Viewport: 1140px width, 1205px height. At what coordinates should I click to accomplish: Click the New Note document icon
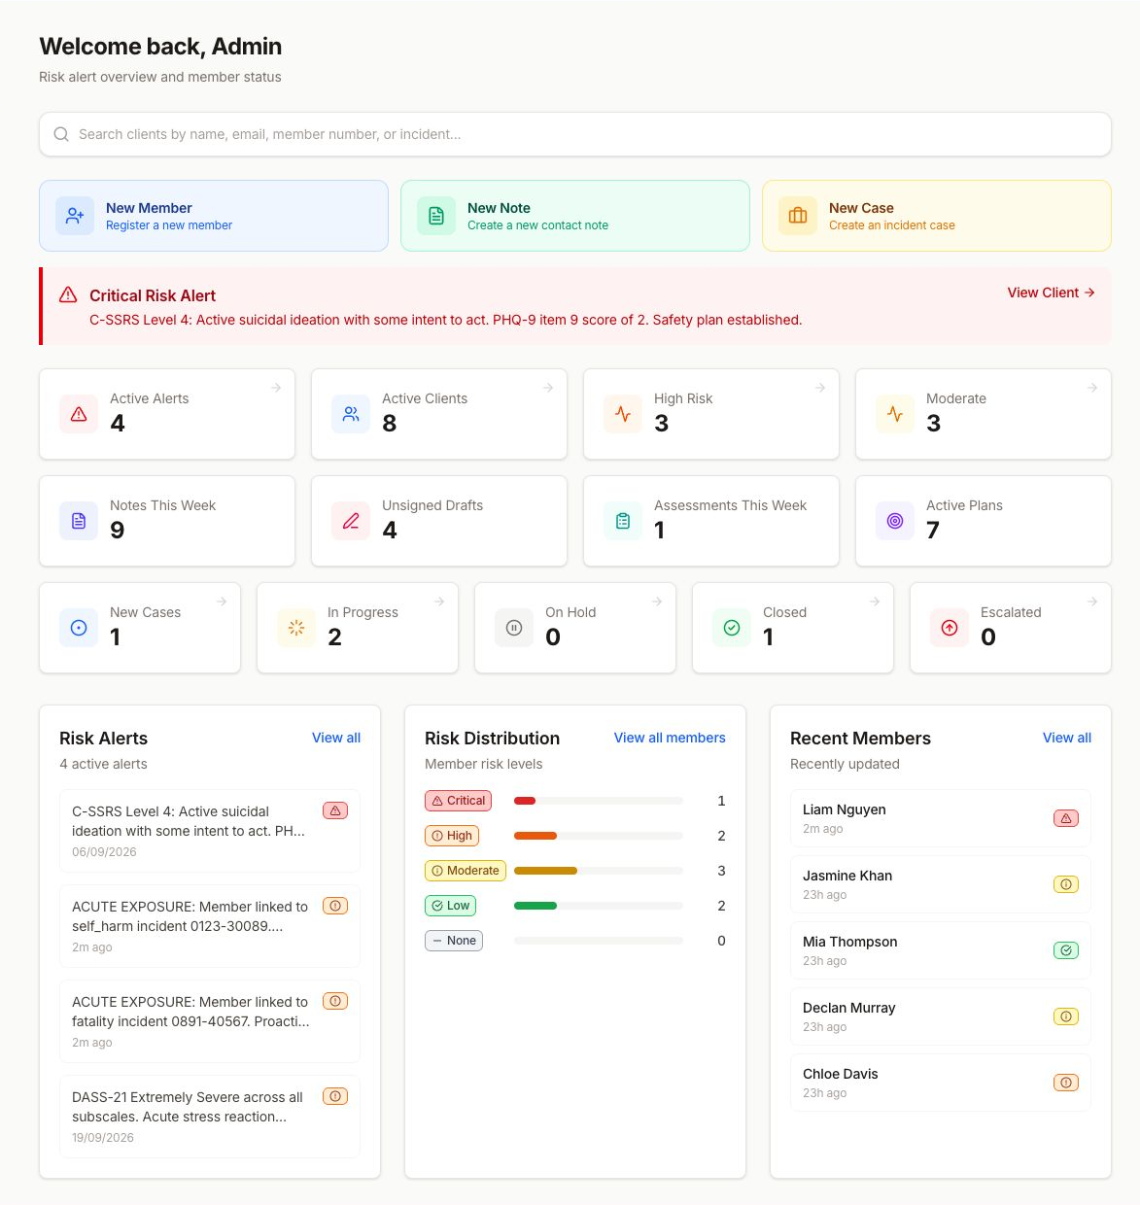pos(436,216)
